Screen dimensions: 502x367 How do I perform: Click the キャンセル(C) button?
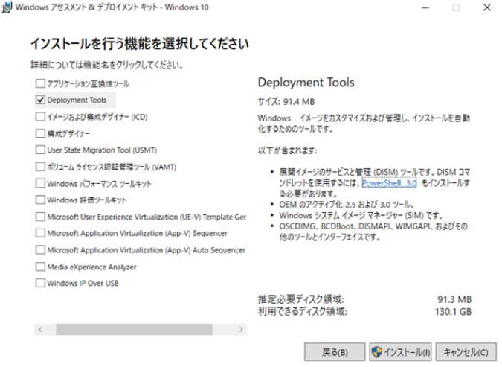pyautogui.click(x=466, y=351)
